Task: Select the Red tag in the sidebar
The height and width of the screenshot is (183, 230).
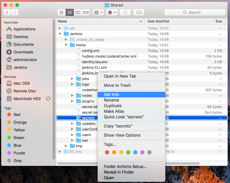Action: click(14, 115)
